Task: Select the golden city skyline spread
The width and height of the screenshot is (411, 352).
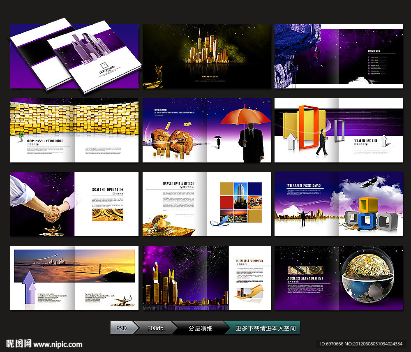Action: (207, 56)
